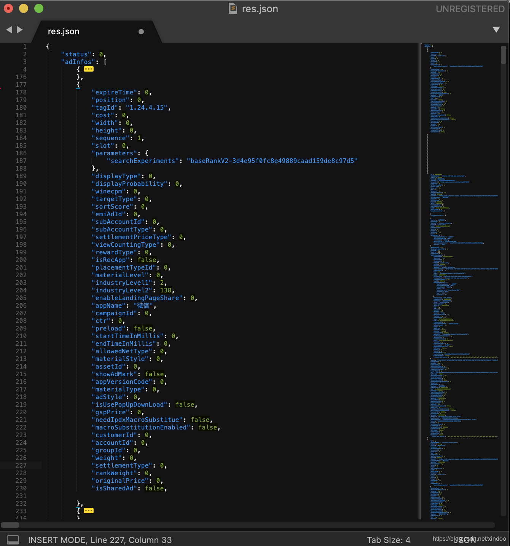Expand folded block on line 4
Screen dimensions: 510x546
89,69
